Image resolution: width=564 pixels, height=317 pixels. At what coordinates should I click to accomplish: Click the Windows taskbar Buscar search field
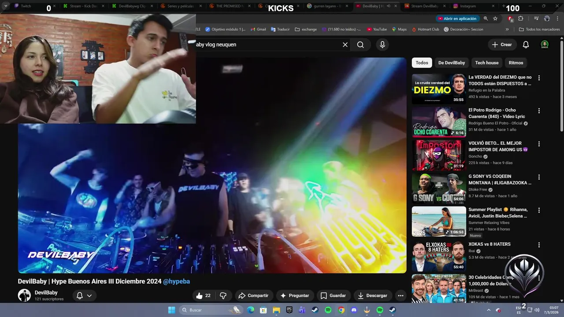coord(211,310)
